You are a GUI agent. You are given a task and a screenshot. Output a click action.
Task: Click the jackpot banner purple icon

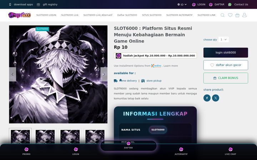click(x=119, y=56)
